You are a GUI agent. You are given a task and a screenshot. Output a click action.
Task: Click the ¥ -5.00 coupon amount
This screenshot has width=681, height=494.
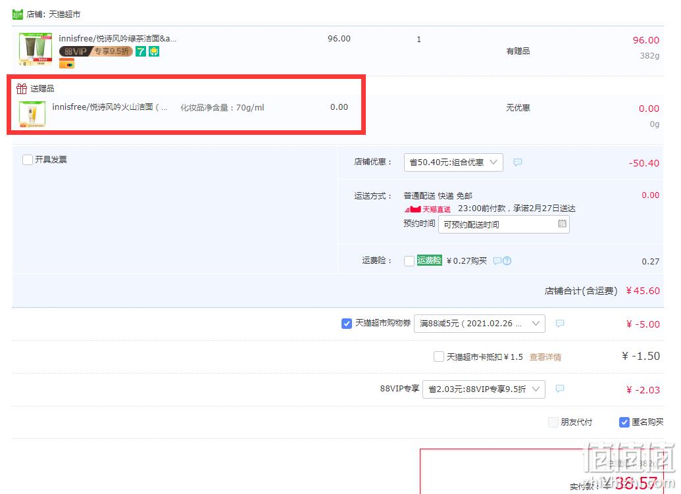pos(643,324)
